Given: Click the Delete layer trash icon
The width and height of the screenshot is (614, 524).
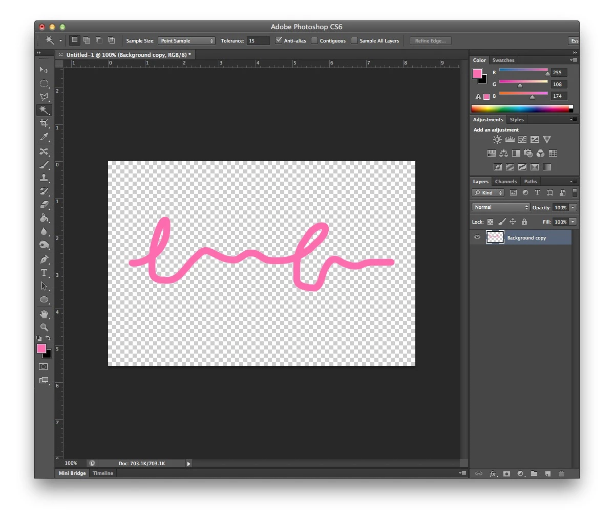Looking at the screenshot, I should [x=562, y=473].
